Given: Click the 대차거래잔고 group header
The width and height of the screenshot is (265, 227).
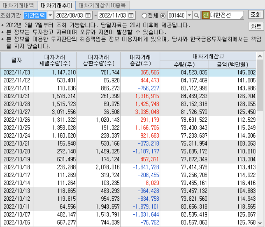Looking at the screenshot, I should (208, 56).
